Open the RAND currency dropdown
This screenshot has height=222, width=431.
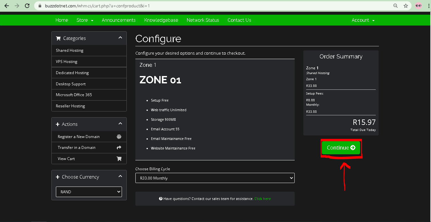click(89, 192)
